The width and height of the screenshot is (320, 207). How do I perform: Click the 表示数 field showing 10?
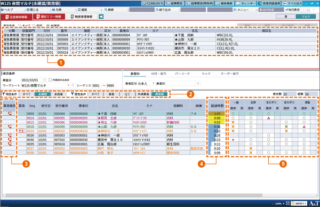(289, 94)
